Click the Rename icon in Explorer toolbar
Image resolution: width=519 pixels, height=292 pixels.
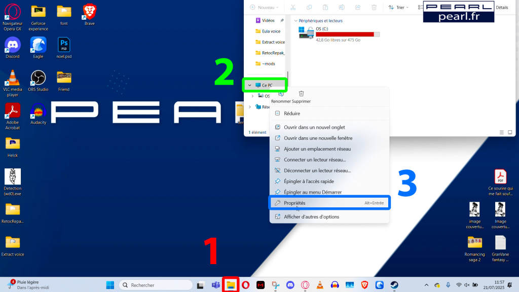(x=342, y=7)
